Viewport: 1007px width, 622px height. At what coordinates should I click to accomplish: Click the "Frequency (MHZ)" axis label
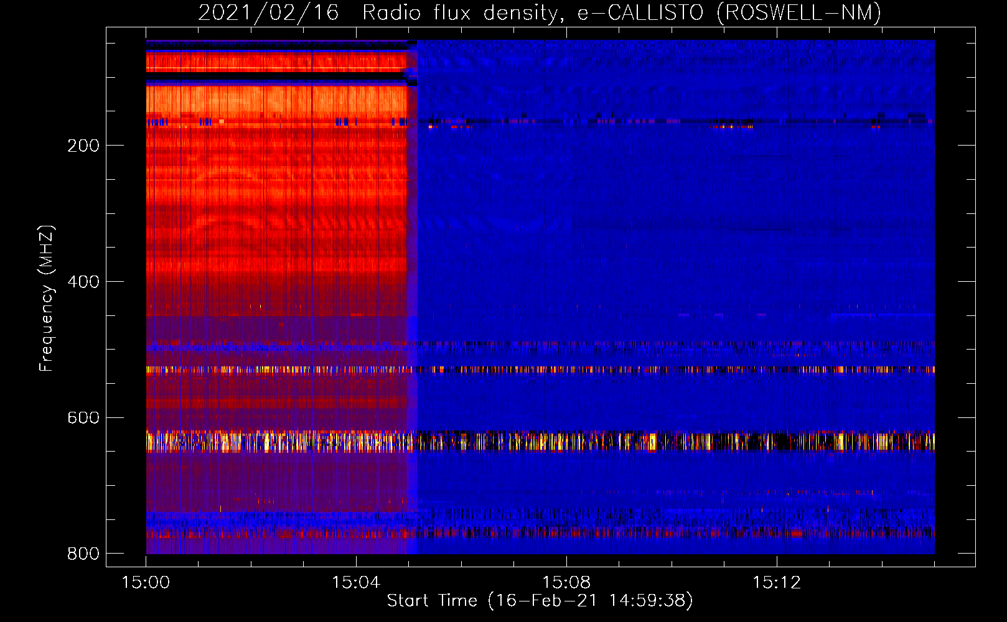pos(47,299)
